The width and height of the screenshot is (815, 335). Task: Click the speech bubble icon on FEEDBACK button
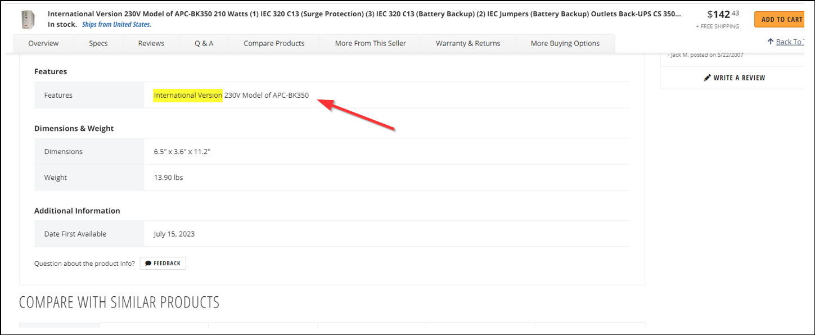pos(148,263)
